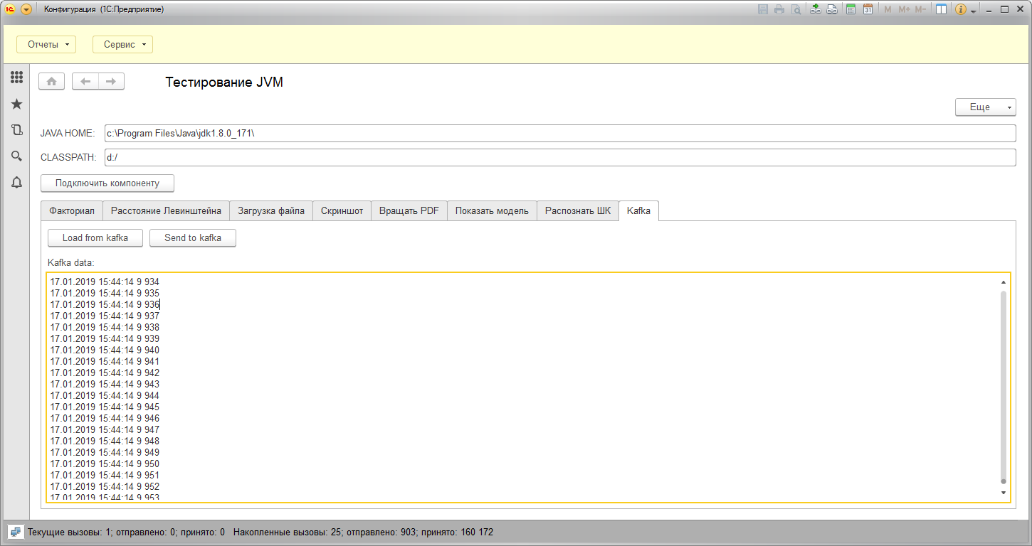Click the line ending with 9 938
Screen dimensions: 1032x546
coord(105,327)
